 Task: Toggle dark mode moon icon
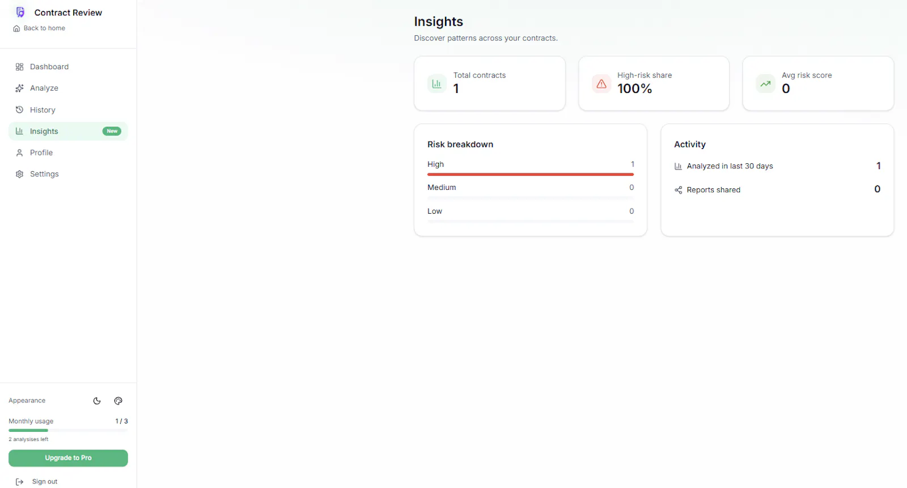(x=97, y=401)
